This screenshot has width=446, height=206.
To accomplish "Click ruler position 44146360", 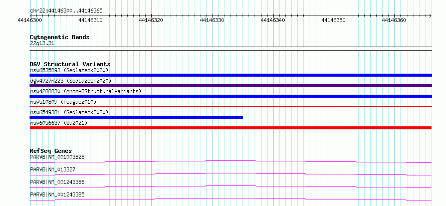I will 394,20.
